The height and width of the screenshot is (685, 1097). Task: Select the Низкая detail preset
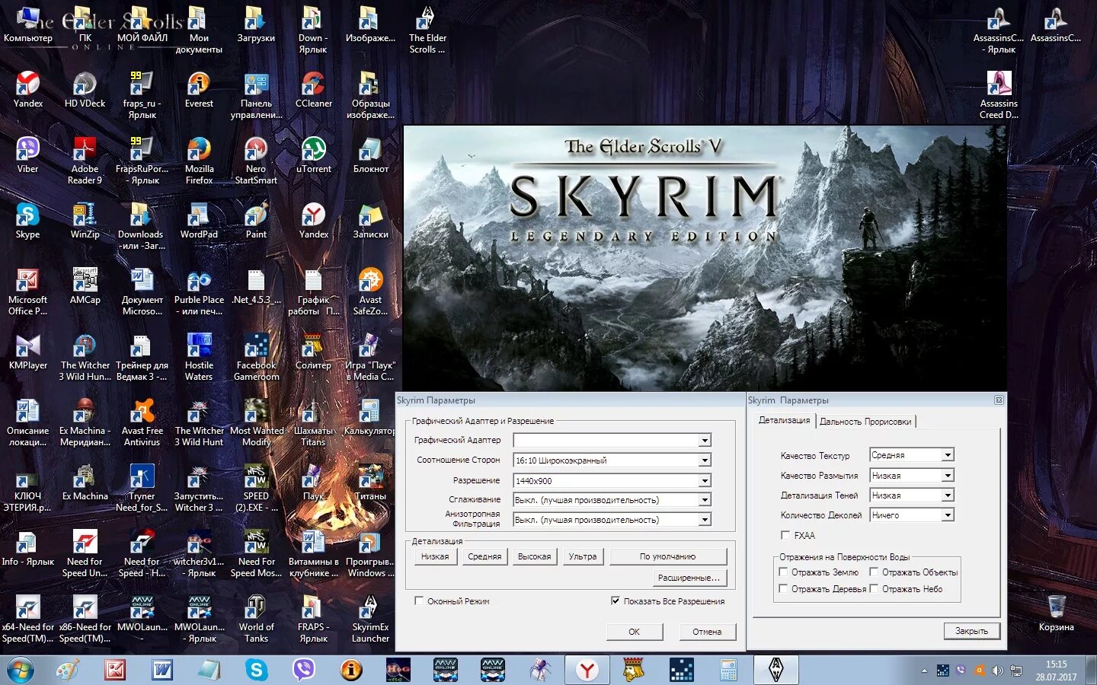pyautogui.click(x=435, y=556)
